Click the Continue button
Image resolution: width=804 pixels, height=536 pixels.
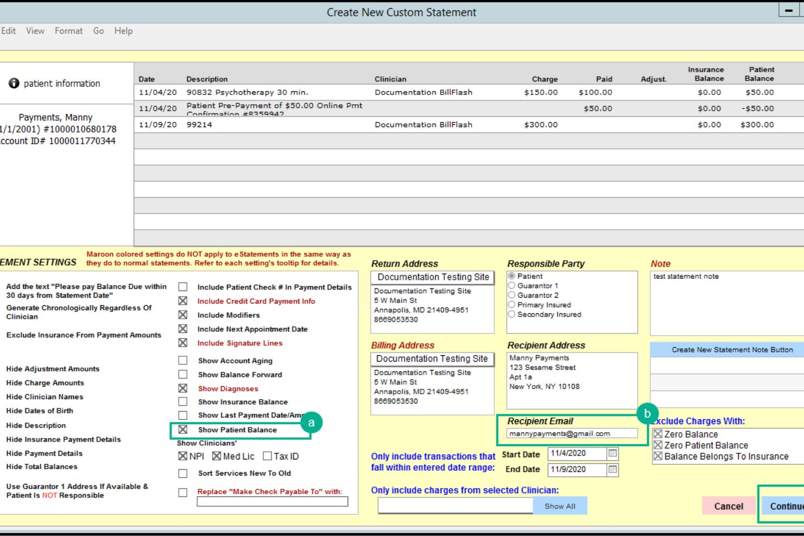(783, 506)
